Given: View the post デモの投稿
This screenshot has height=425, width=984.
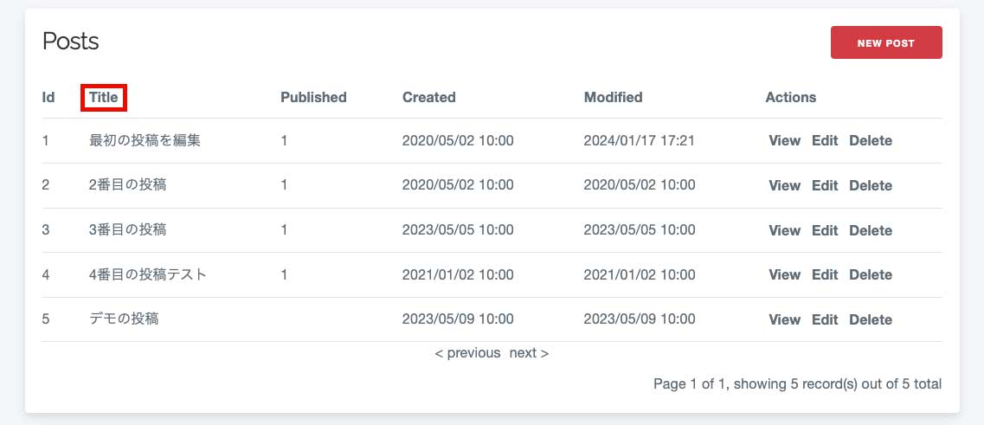Looking at the screenshot, I should pyautogui.click(x=784, y=319).
